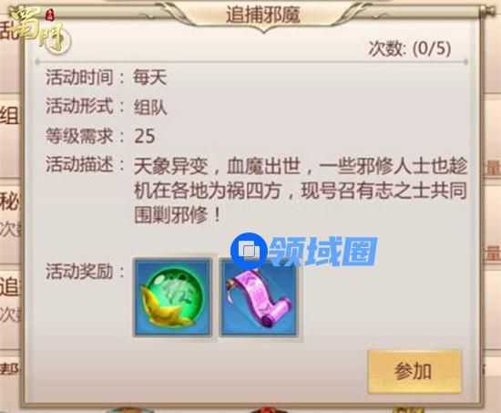Click the 活动形式 组队 text row
The image size is (501, 413).
[x=107, y=107]
